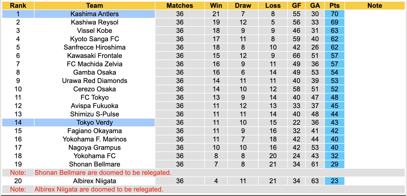Select the Tokyo Verdy team row
407x196 pixels.
pos(94,122)
